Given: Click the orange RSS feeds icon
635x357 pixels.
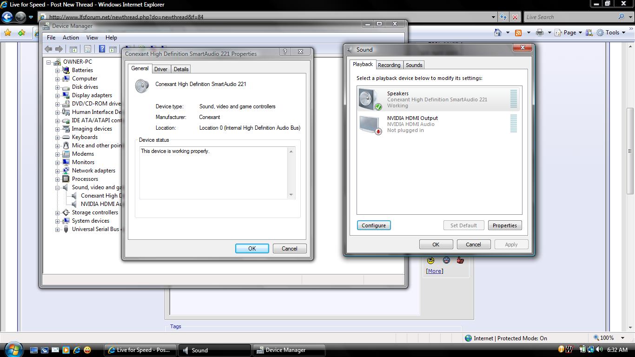Looking at the screenshot, I should coord(518,33).
